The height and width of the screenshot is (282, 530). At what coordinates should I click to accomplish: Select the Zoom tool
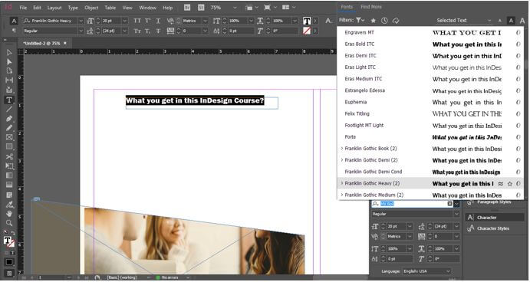(x=9, y=223)
